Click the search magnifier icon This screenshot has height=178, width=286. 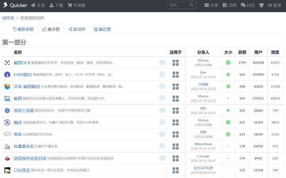tap(191, 5)
